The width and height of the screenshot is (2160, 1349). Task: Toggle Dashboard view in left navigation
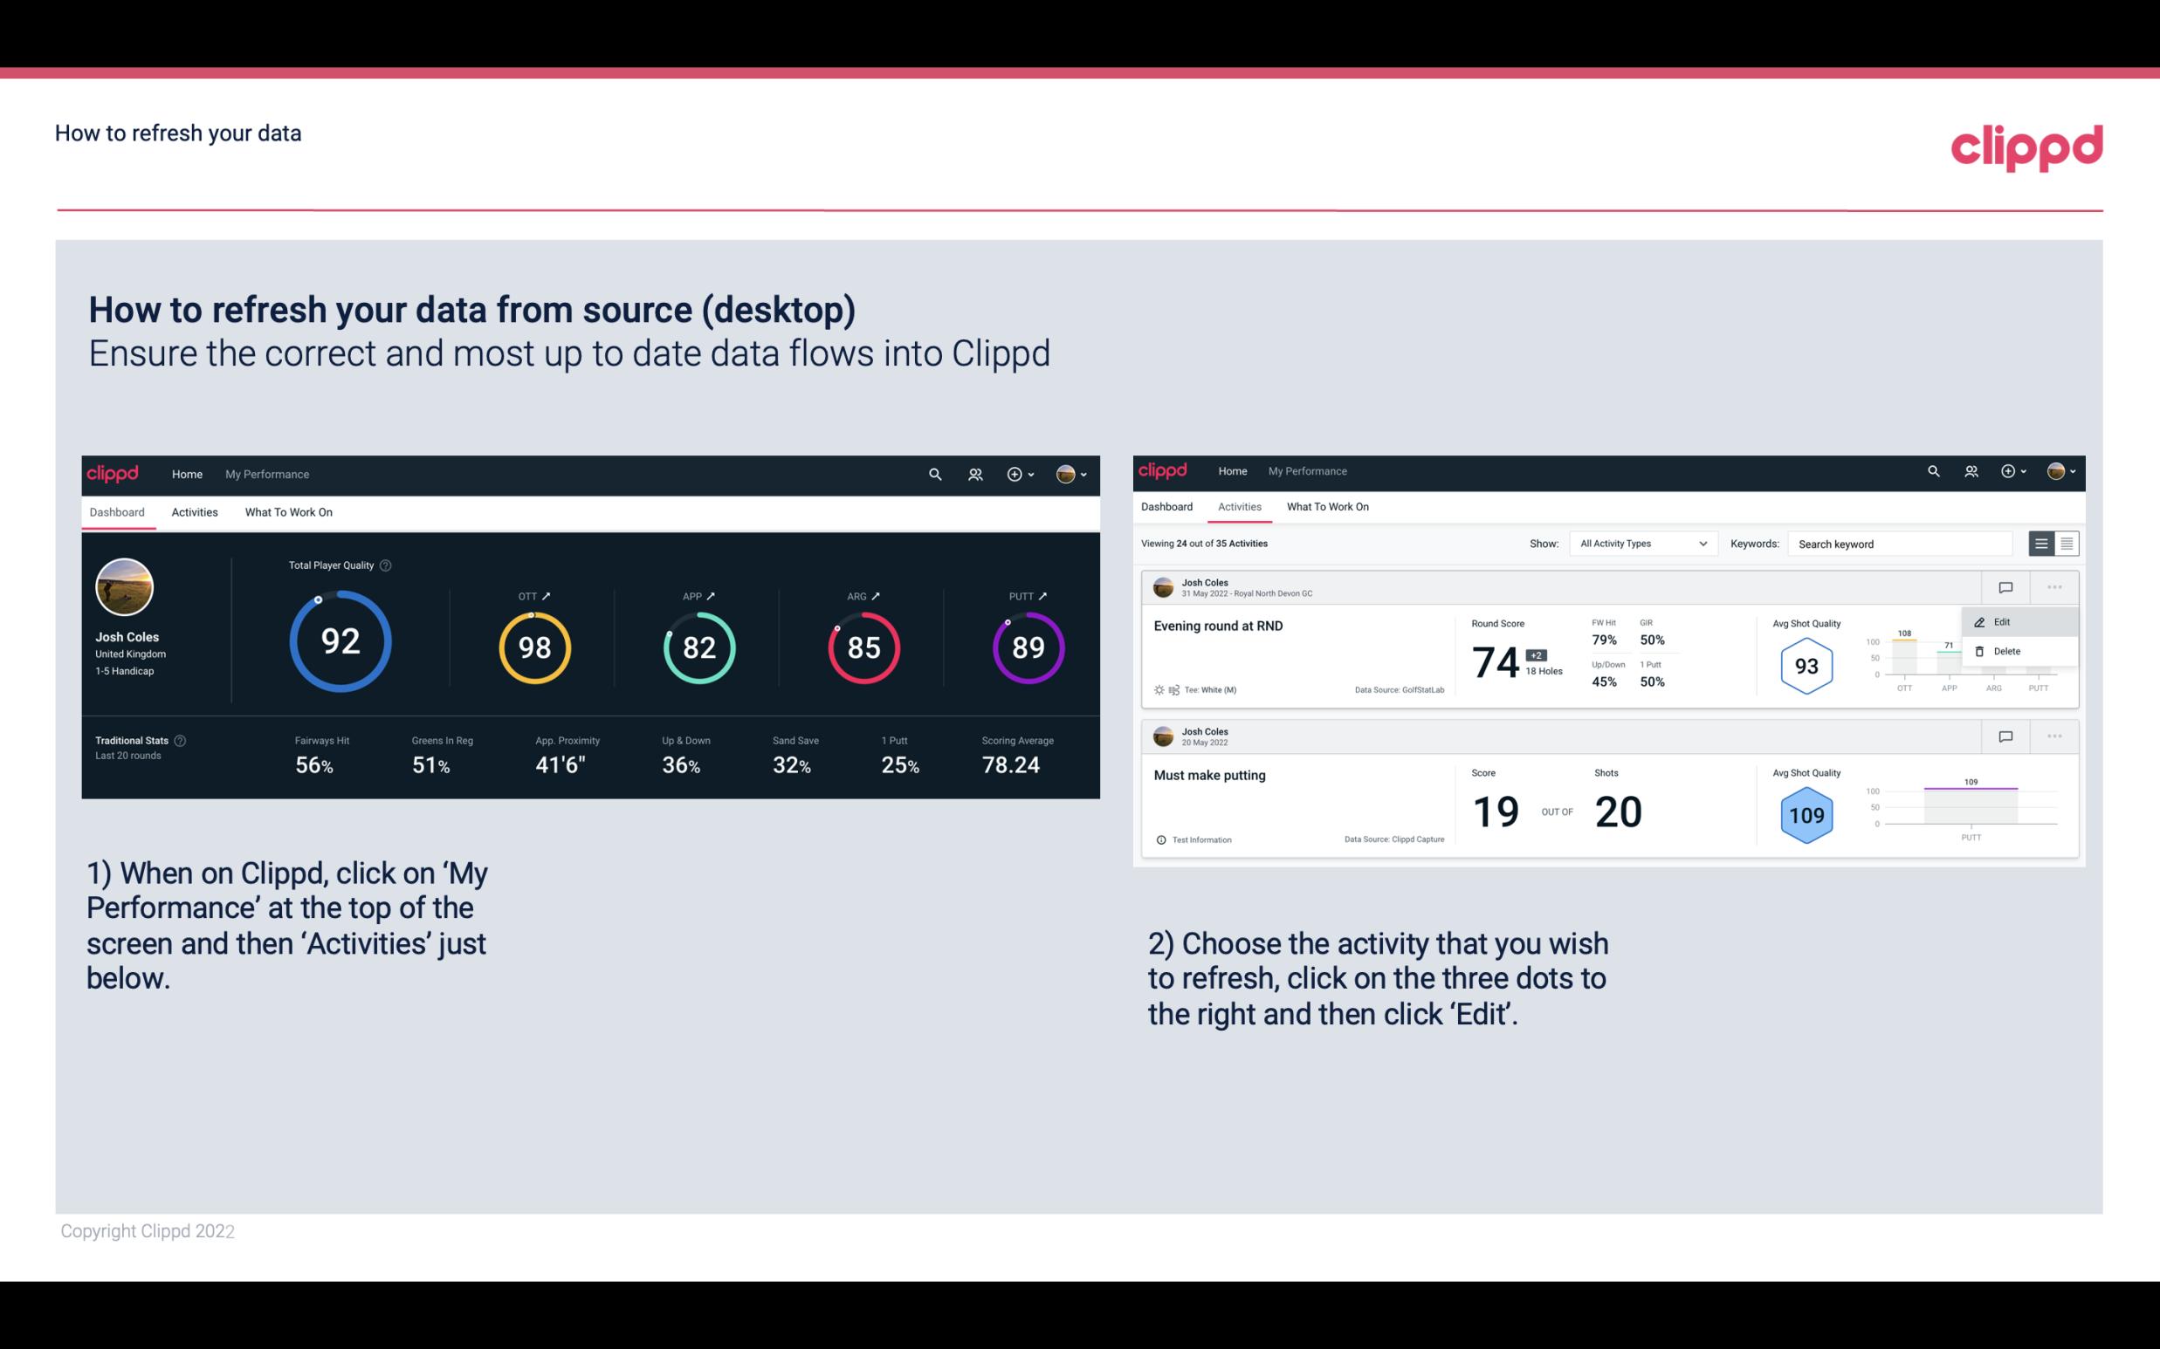(x=118, y=510)
